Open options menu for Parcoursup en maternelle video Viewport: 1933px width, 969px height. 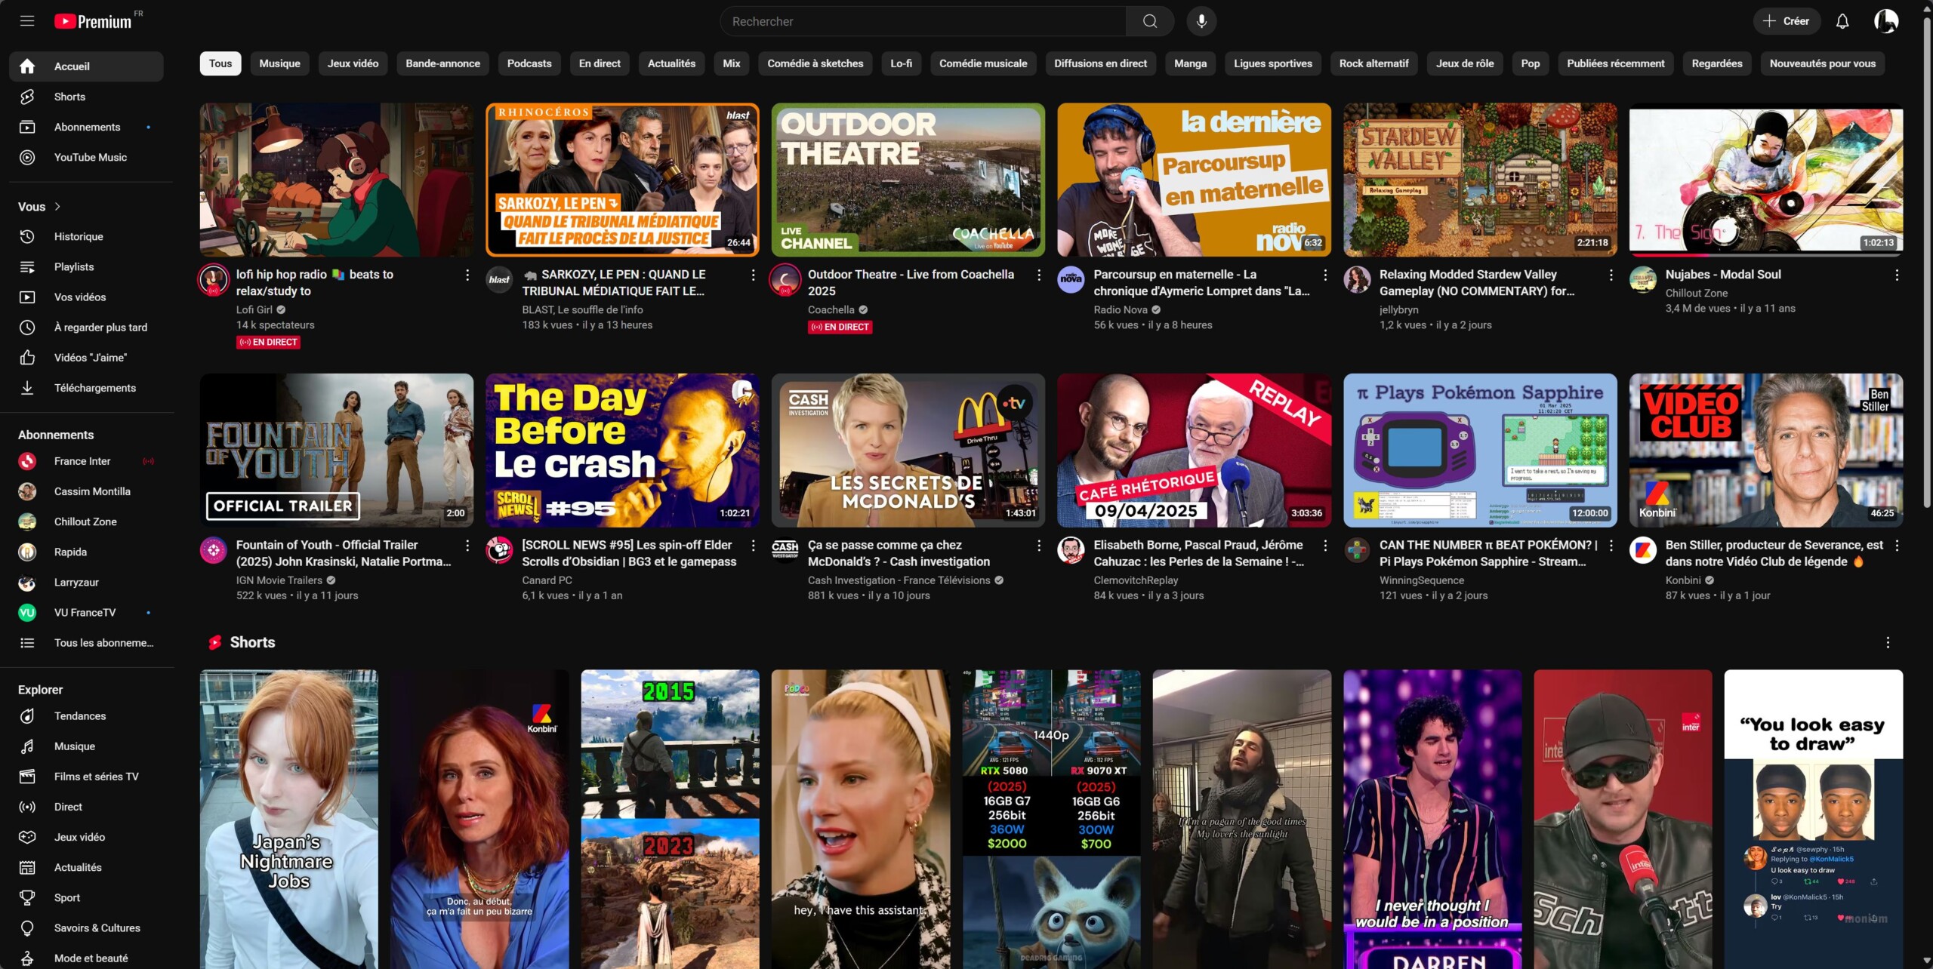click(1324, 275)
